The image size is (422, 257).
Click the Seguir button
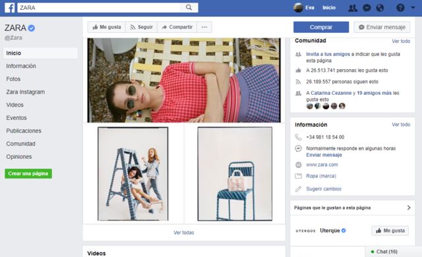(x=142, y=27)
